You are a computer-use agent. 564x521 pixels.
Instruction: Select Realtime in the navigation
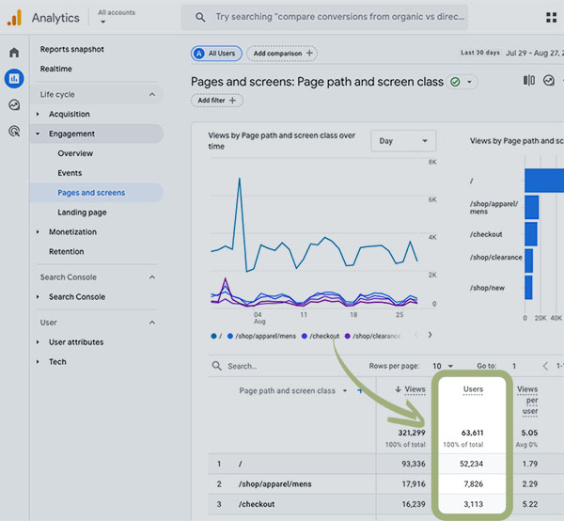point(56,69)
